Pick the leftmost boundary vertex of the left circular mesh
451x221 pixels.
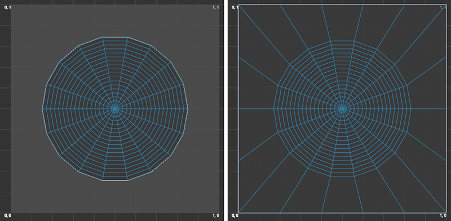[x=43, y=108]
